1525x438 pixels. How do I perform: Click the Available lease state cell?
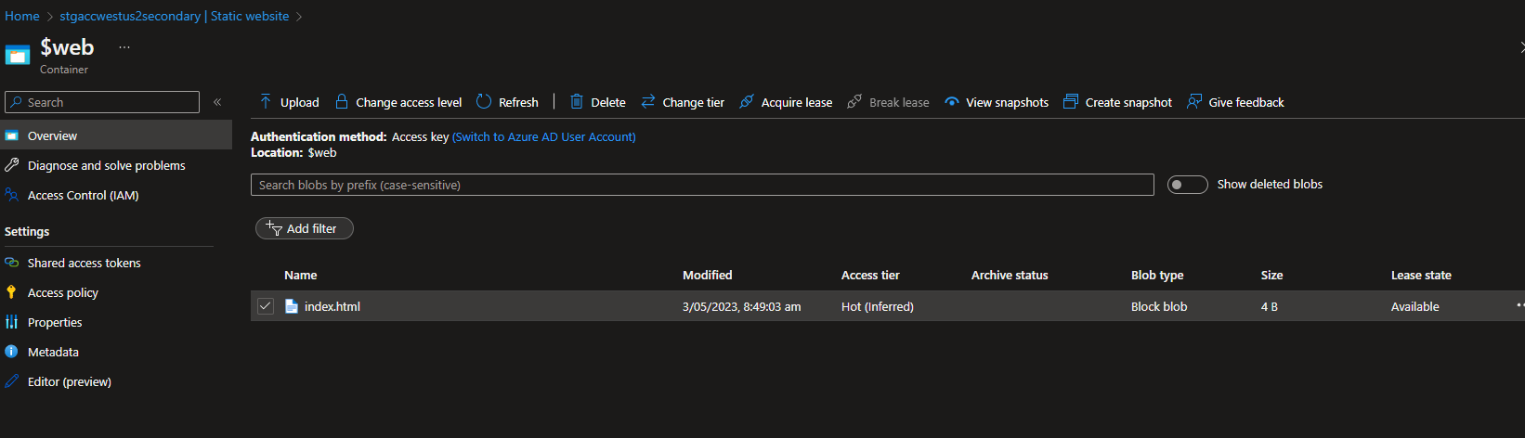tap(1415, 306)
